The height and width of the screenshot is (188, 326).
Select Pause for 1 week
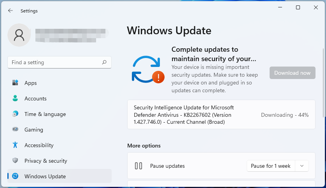pos(271,166)
